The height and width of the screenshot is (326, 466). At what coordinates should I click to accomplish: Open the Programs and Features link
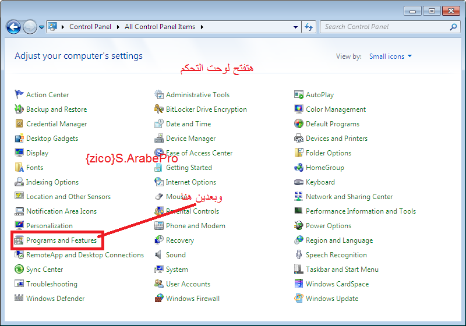pos(62,240)
